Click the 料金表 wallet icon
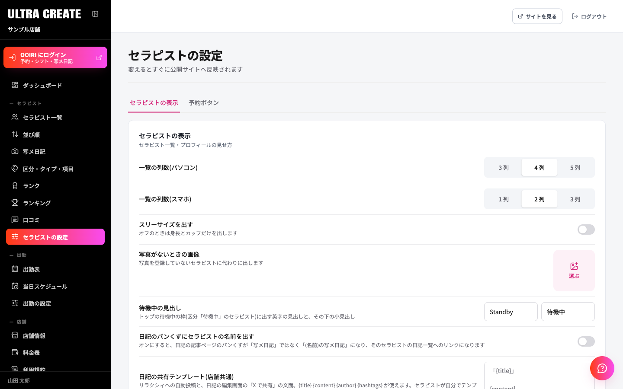Viewport: 623px width, 389px height. tap(15, 352)
